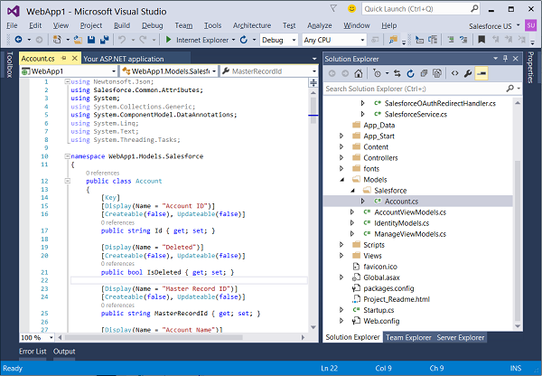Image resolution: width=542 pixels, height=376 pixels.
Task: Toggle the pin on the Account.cs tab
Action: click(63, 58)
